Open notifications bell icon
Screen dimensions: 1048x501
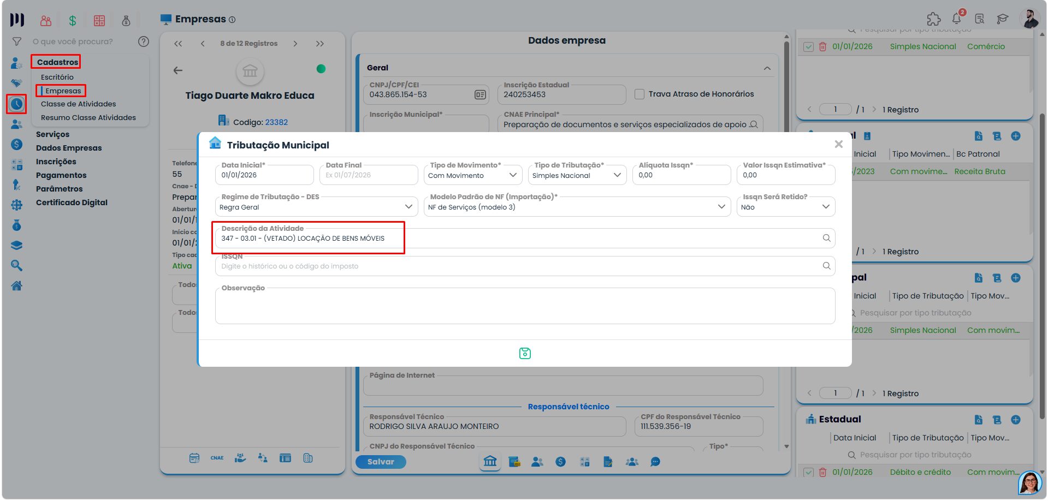click(x=957, y=19)
